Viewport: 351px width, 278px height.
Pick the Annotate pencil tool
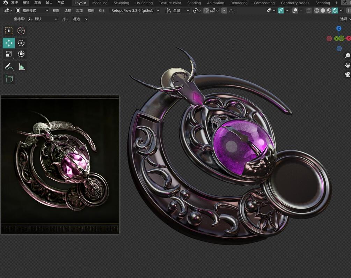9,66
